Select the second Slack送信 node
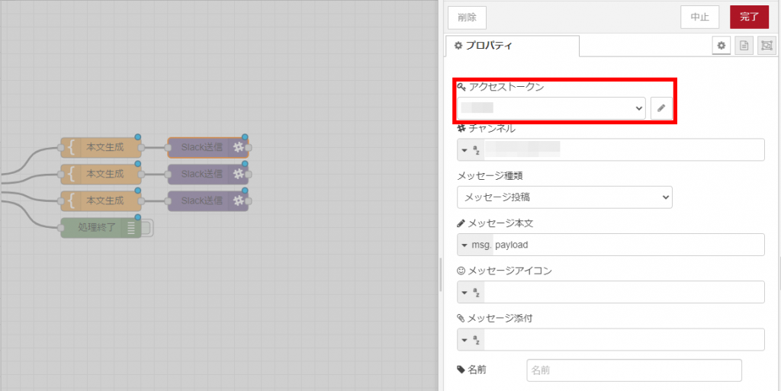Viewport: 781px width, 391px height. point(208,174)
